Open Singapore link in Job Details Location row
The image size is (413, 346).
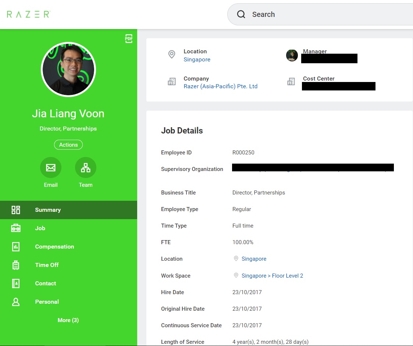click(x=254, y=259)
